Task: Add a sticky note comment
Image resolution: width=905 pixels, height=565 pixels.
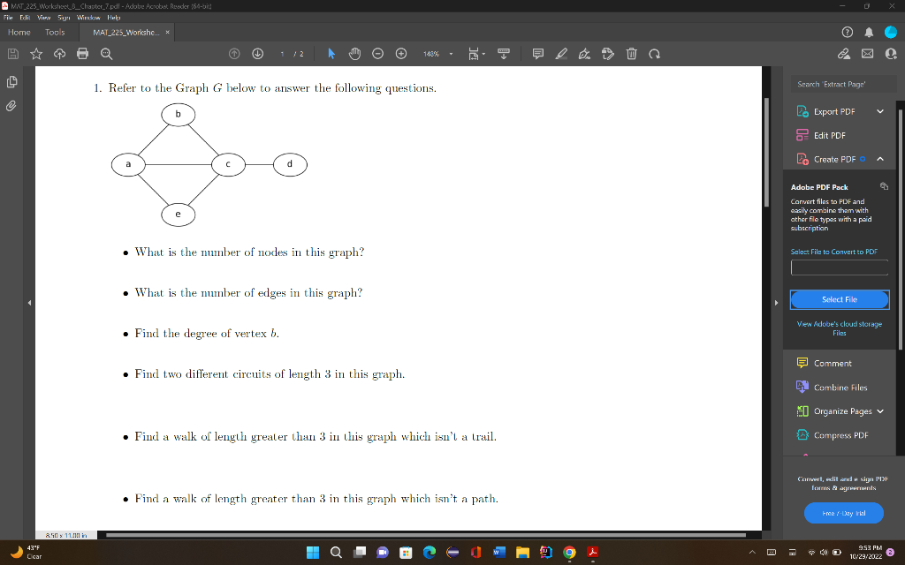Action: [x=538, y=54]
